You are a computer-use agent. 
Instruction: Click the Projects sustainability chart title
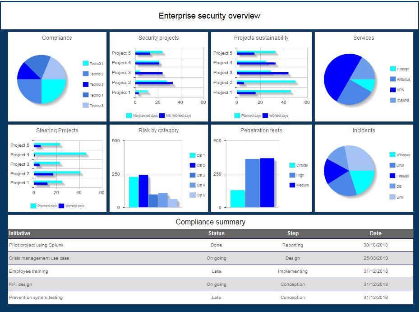(261, 38)
